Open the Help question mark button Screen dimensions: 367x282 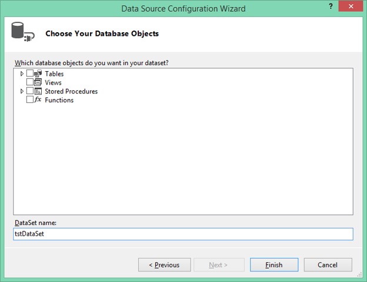click(331, 6)
